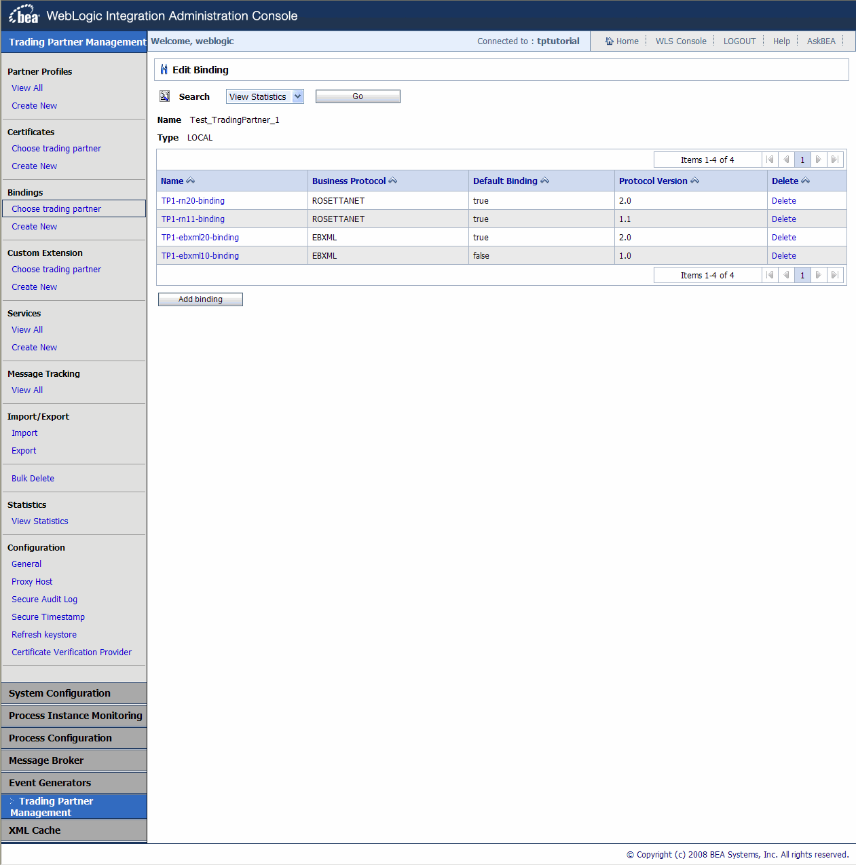Go to first page in bottom pager
This screenshot has width=856, height=865.
pyautogui.click(x=770, y=275)
